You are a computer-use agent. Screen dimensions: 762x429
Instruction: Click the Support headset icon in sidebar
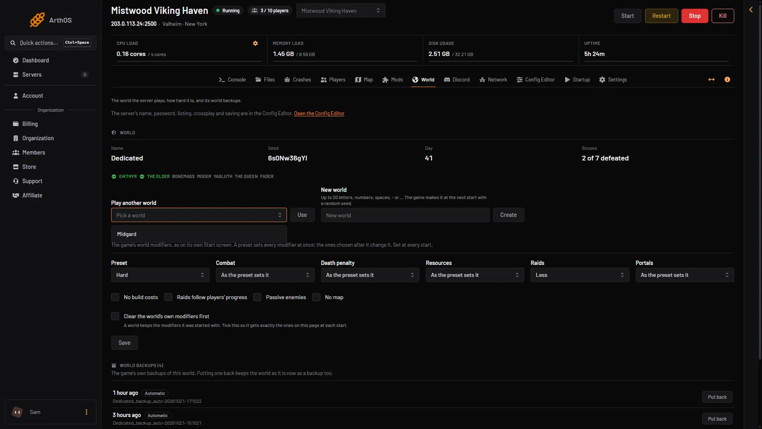click(16, 181)
